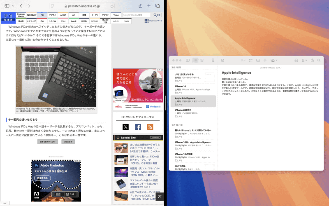Switch Notes to list view

point(195,60)
